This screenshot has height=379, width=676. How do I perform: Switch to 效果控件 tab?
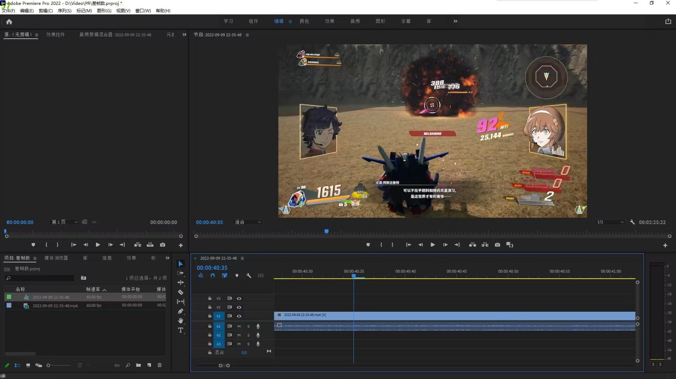tap(55, 35)
